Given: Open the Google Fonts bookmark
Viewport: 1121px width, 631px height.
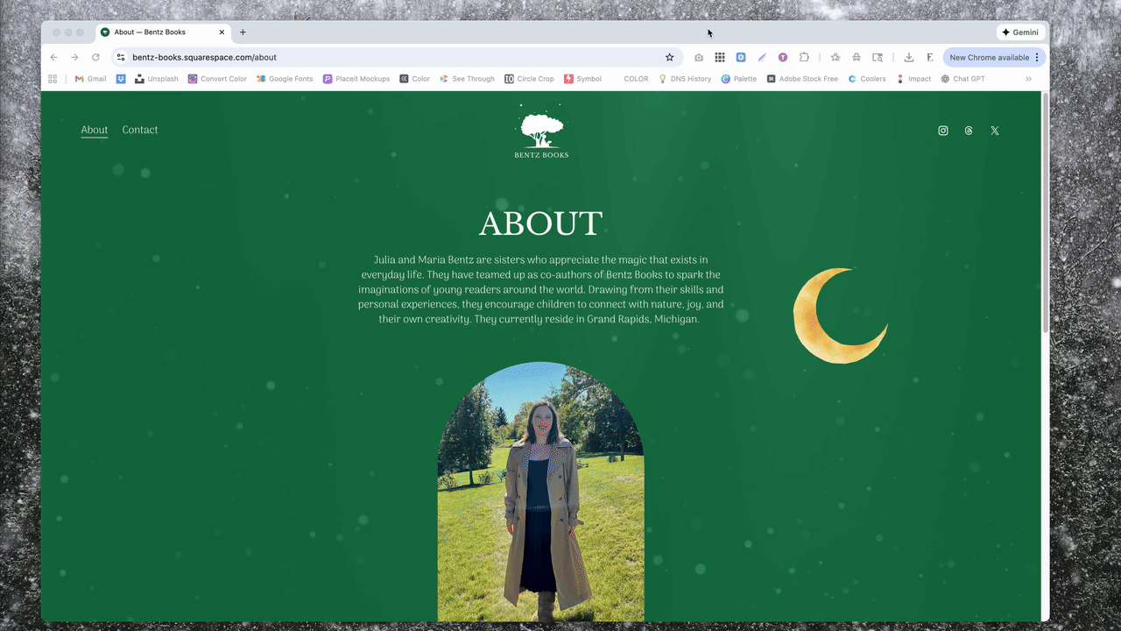Looking at the screenshot, I should (x=284, y=79).
